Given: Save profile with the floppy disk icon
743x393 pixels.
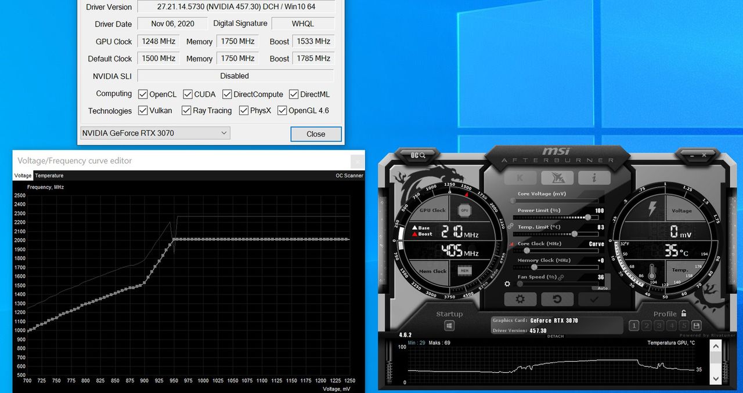Looking at the screenshot, I should pos(697,326).
